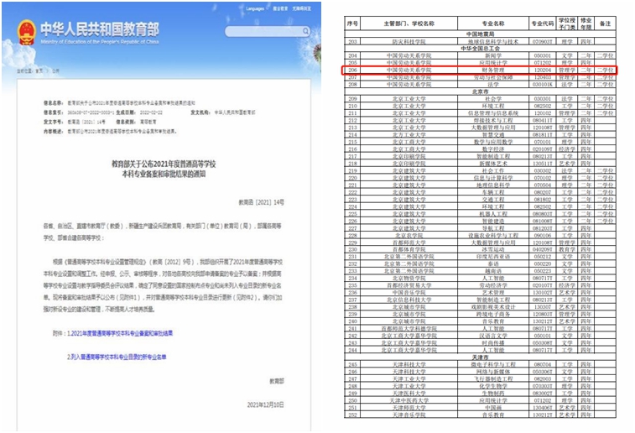Click the 序号 column header
Screen dimensions: 635x433
coord(353,23)
